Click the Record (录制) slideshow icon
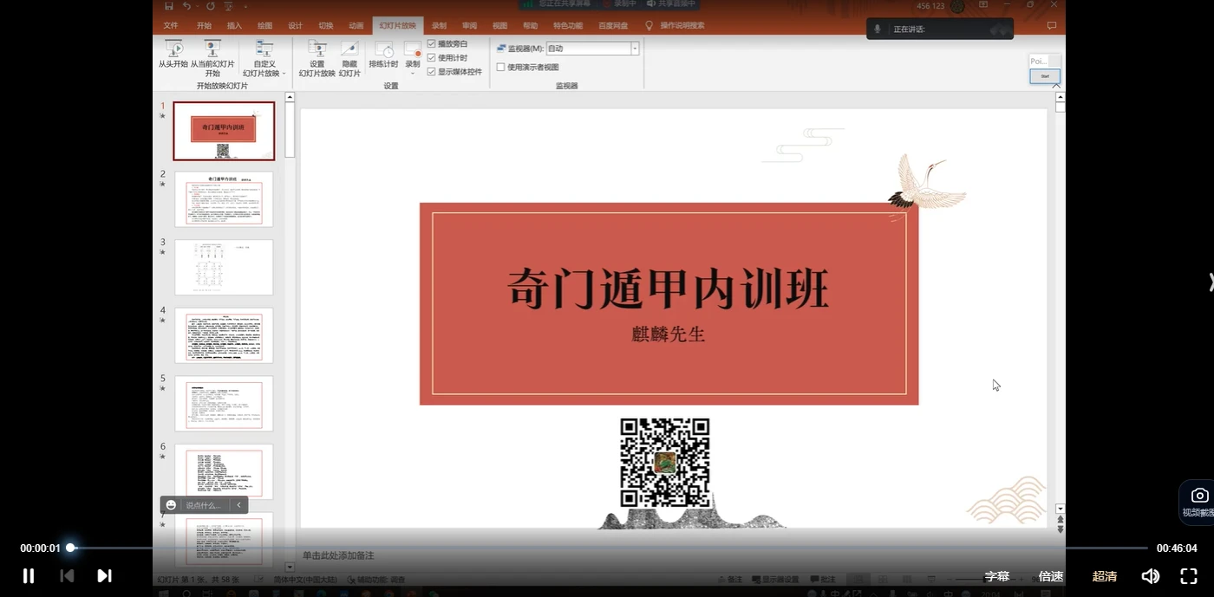This screenshot has height=597, width=1214. [413, 49]
